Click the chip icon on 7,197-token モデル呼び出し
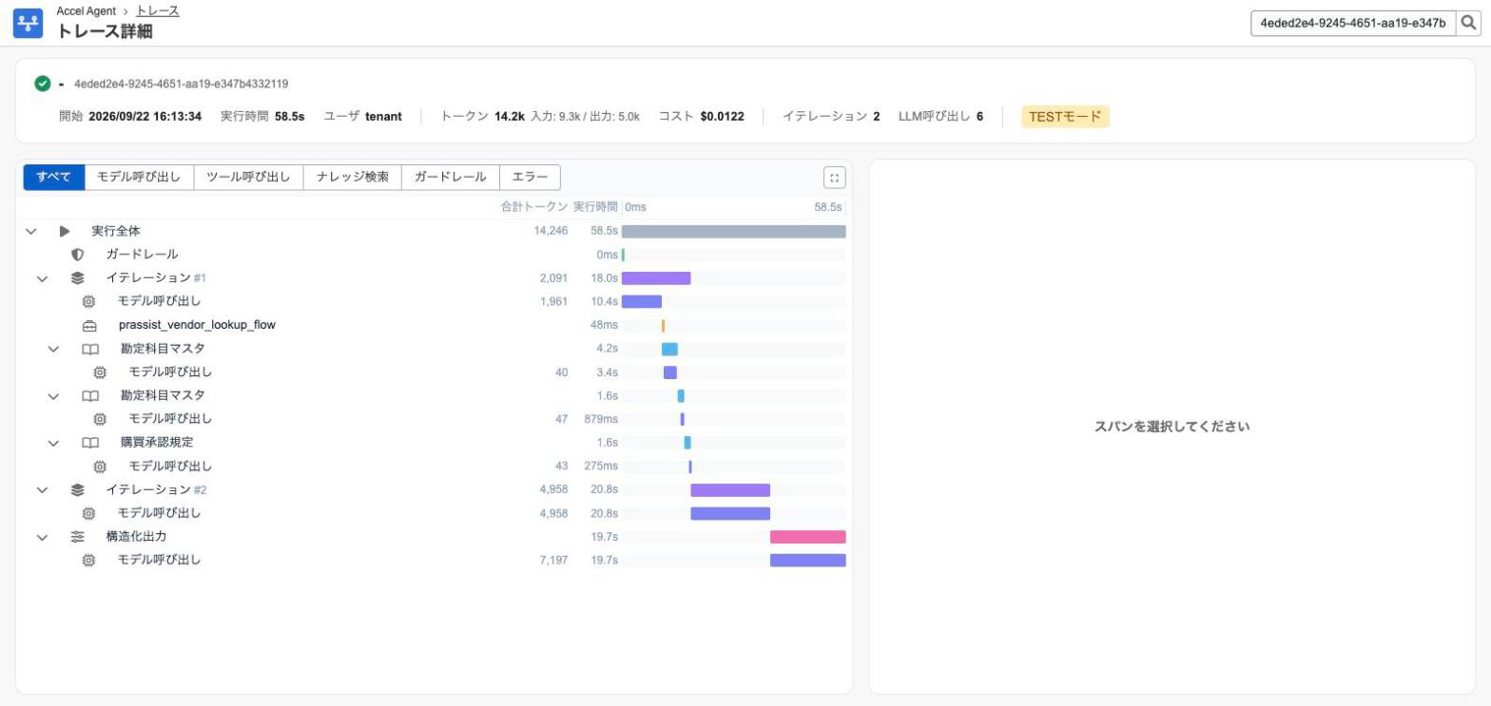The width and height of the screenshot is (1491, 706). coord(88,561)
